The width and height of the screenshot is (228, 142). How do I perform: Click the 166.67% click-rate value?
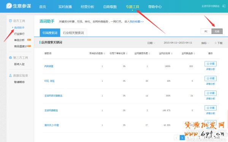pos(166,111)
